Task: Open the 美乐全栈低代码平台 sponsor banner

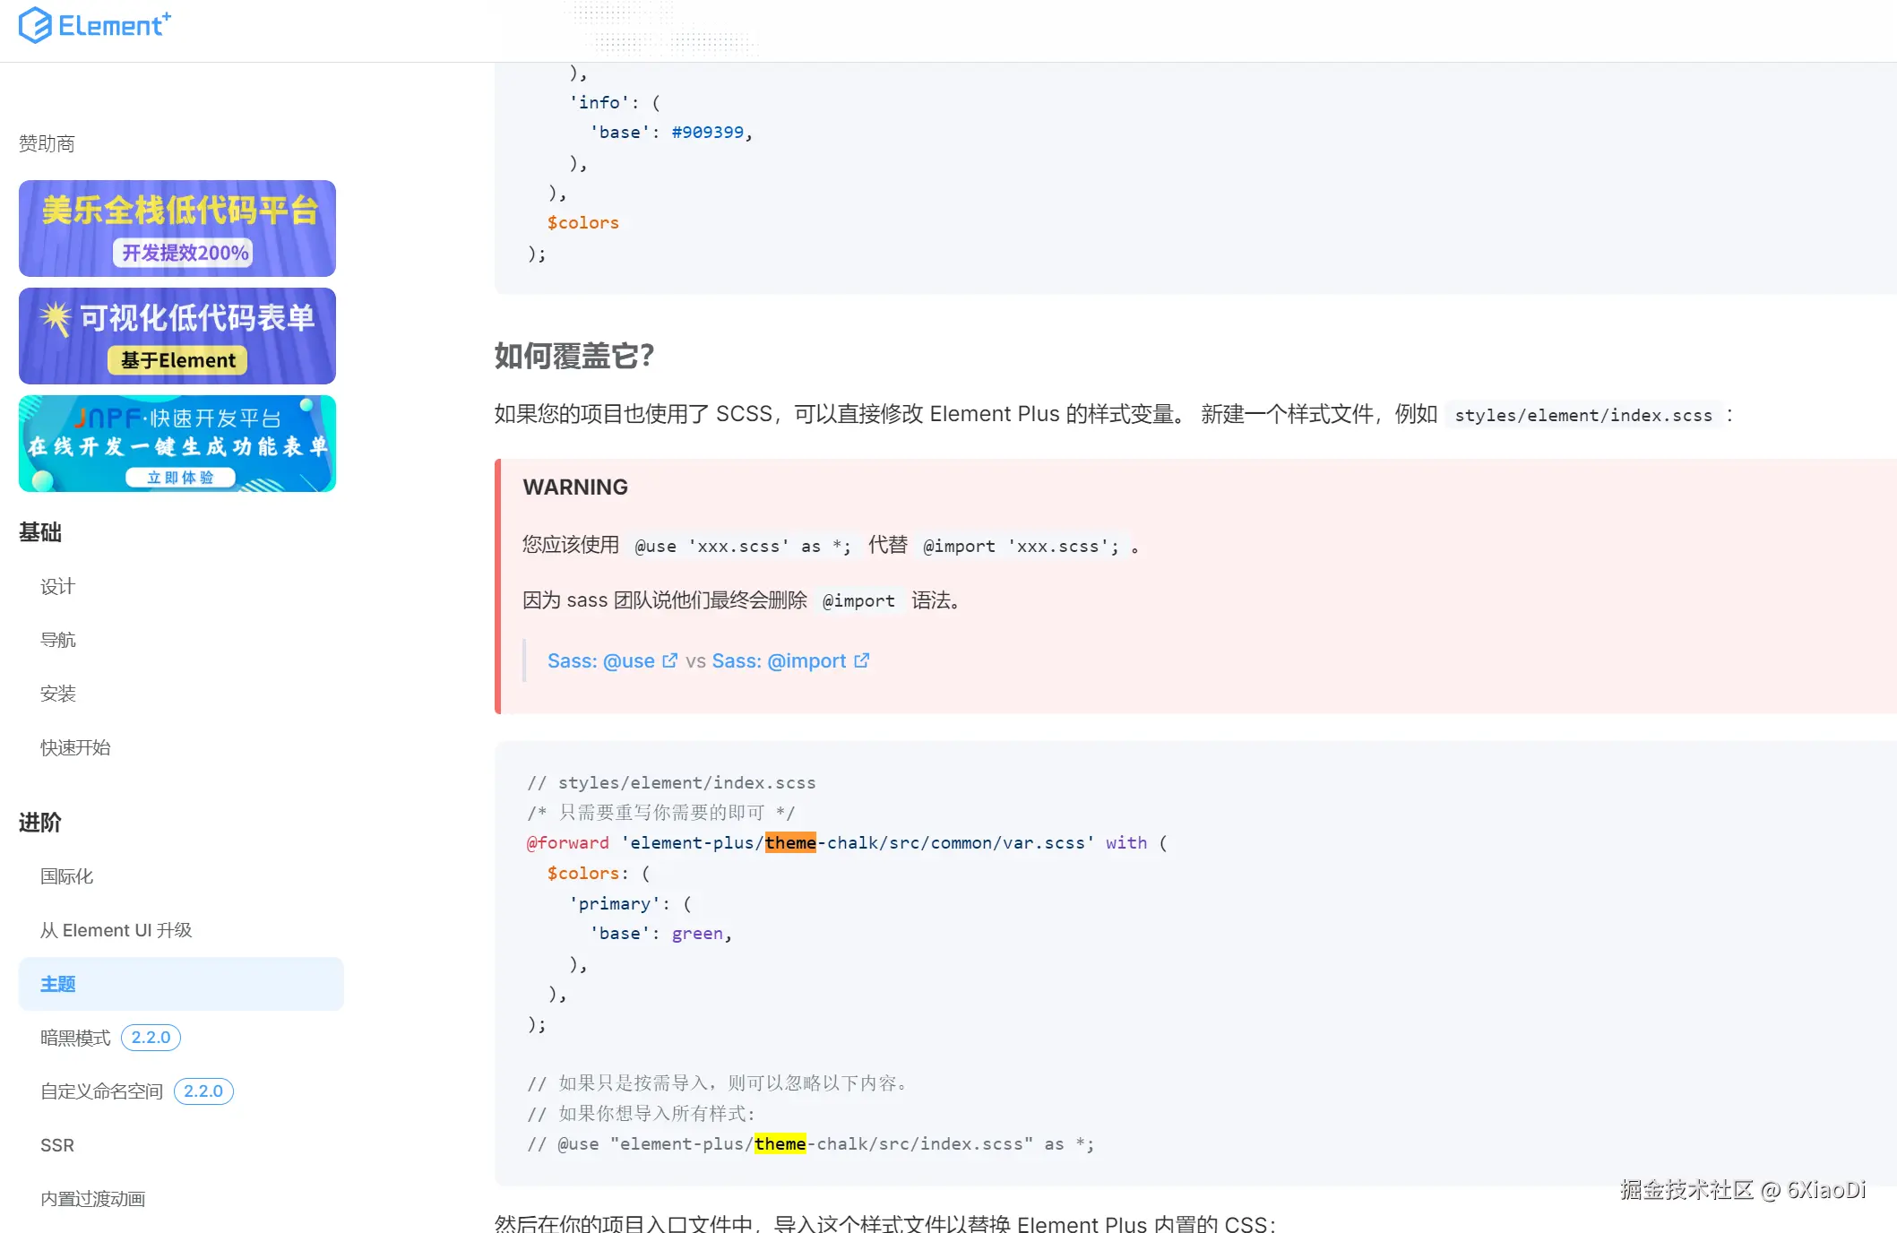Action: pyautogui.click(x=177, y=228)
